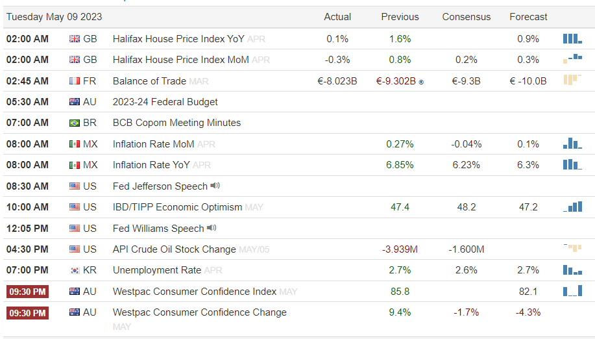Viewport: 595px width, 339px height.
Task: Click the FR country flag link
Action: 75,81
